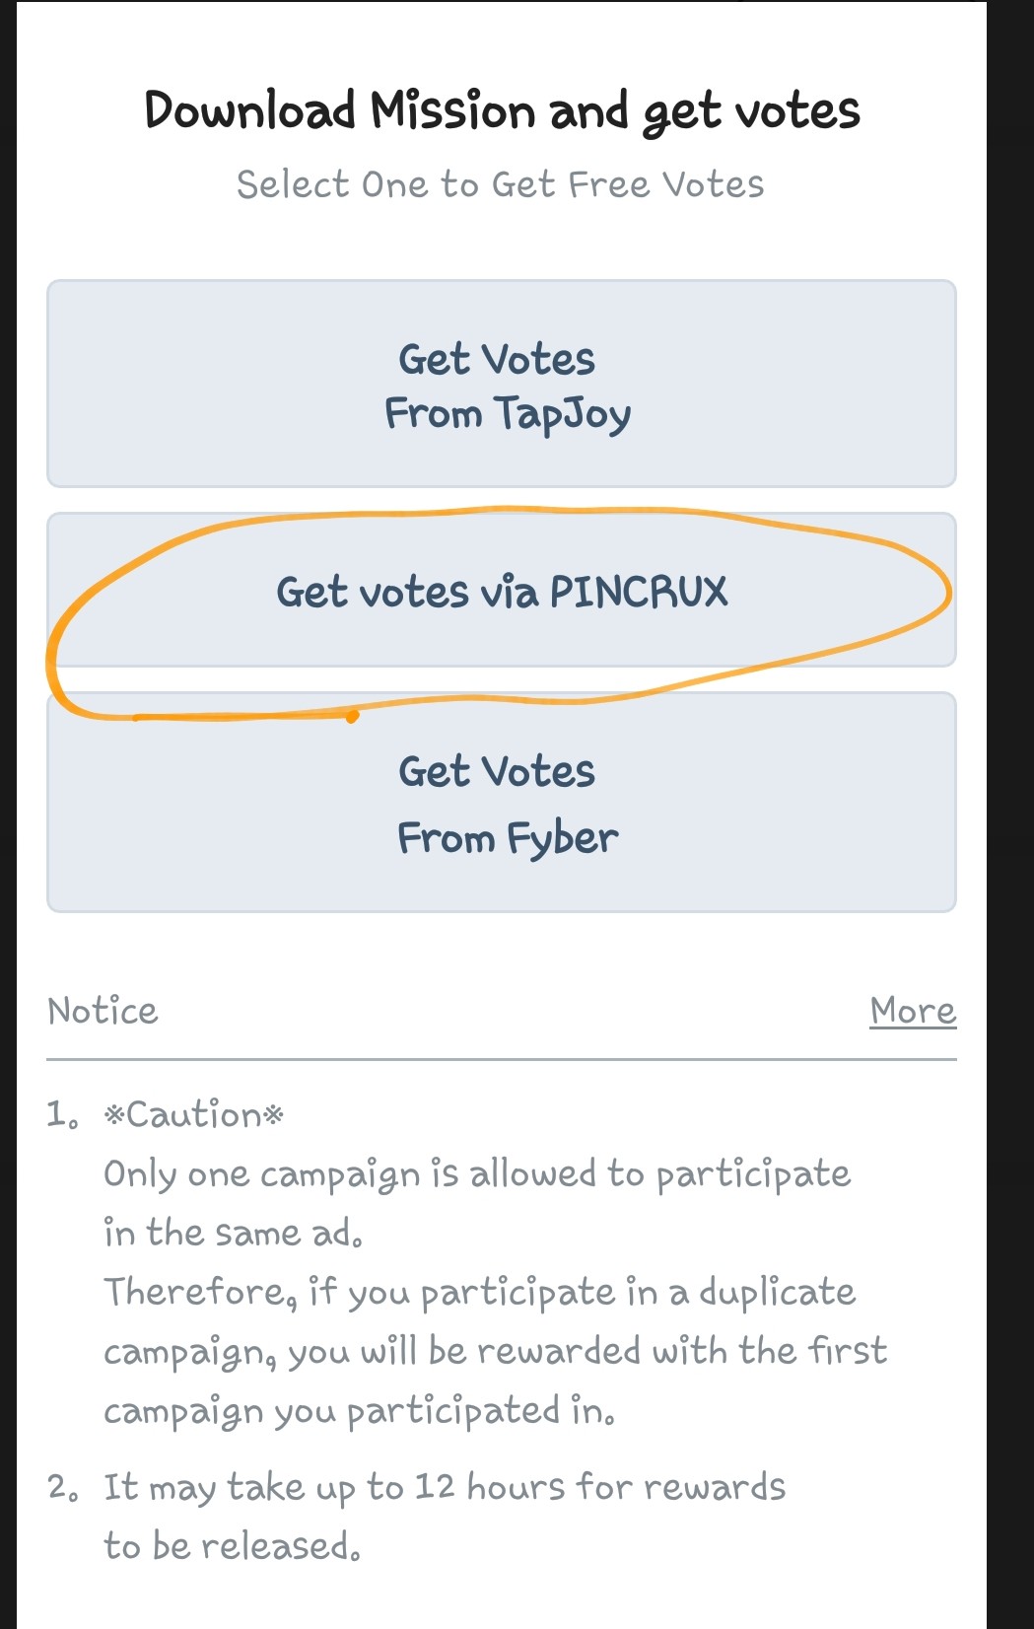
Task: Tap the Get Votes From TapJoy button
Action: tap(502, 385)
